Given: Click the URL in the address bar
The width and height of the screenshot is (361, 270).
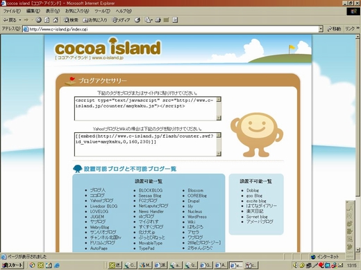Looking at the screenshot, I should 58,29.
